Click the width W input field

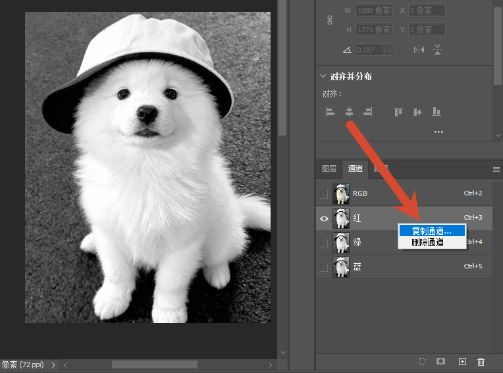374,11
